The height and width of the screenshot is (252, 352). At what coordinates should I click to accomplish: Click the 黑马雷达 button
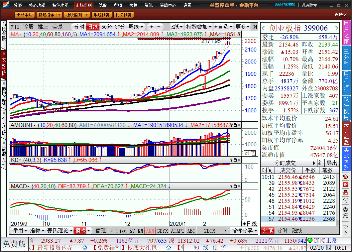[25, 15]
